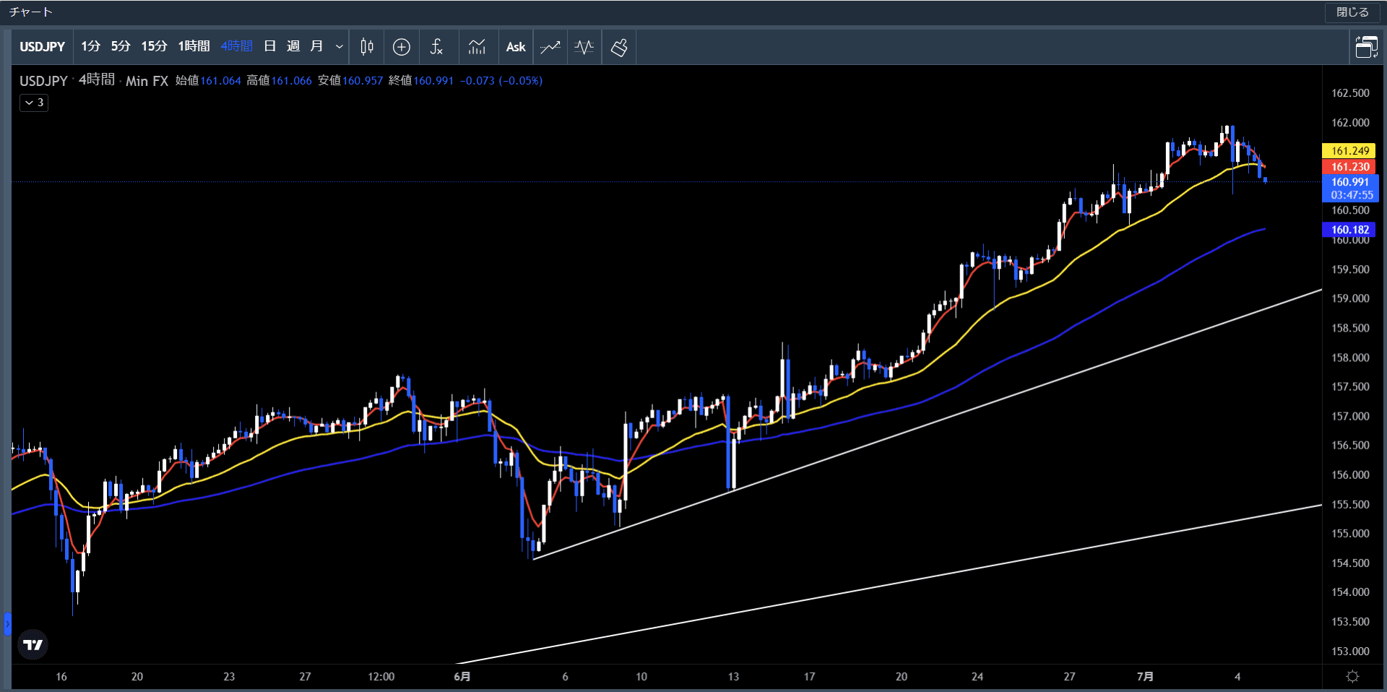The image size is (1387, 692).
Task: Click the 162.500 price scale label
Action: [x=1350, y=93]
